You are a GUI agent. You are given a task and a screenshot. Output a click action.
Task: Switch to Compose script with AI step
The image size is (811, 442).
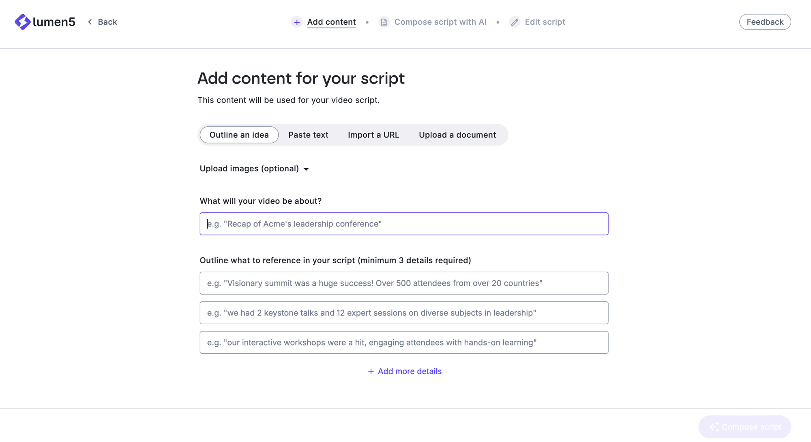pos(440,22)
